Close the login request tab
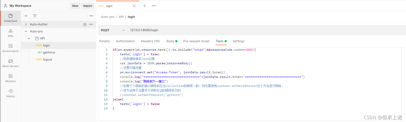Viewport: 406px width, 122px height. click(x=134, y=6)
